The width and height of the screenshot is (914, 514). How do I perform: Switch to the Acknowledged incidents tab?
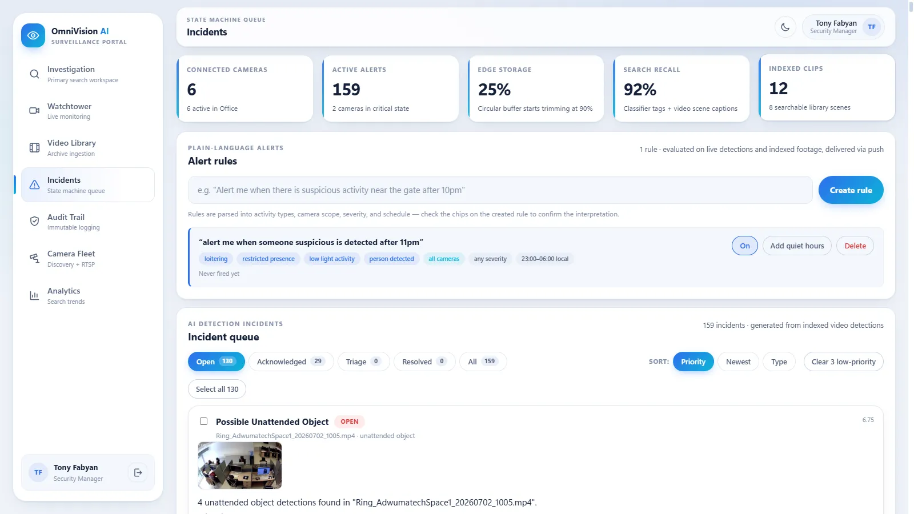click(x=291, y=362)
